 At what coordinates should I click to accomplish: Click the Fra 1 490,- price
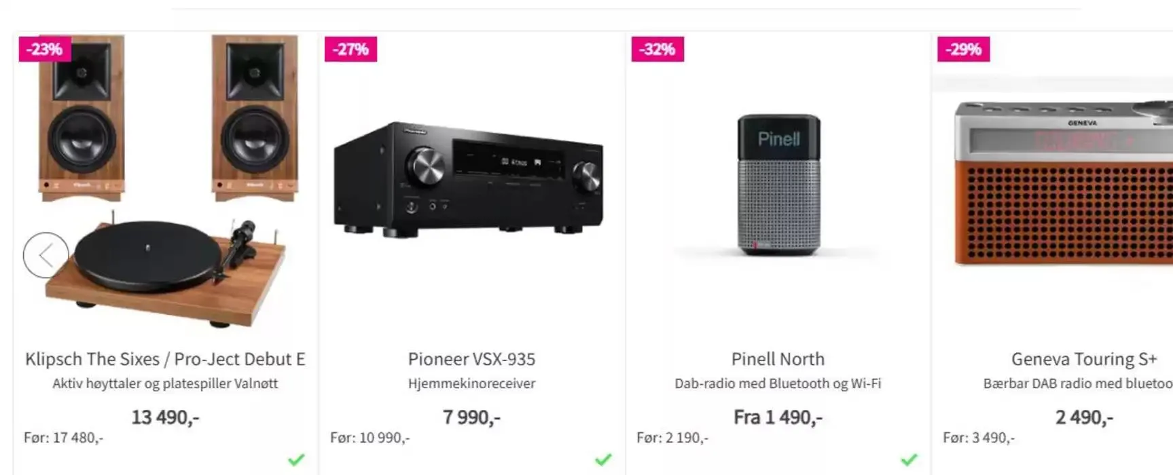(778, 417)
